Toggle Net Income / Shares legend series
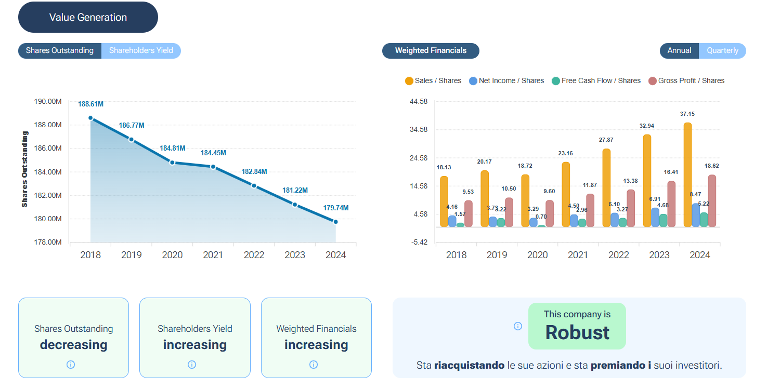The height and width of the screenshot is (390, 767). click(506, 81)
